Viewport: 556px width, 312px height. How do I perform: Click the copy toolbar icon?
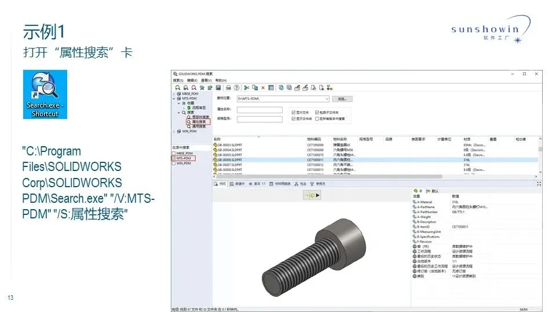255,88
